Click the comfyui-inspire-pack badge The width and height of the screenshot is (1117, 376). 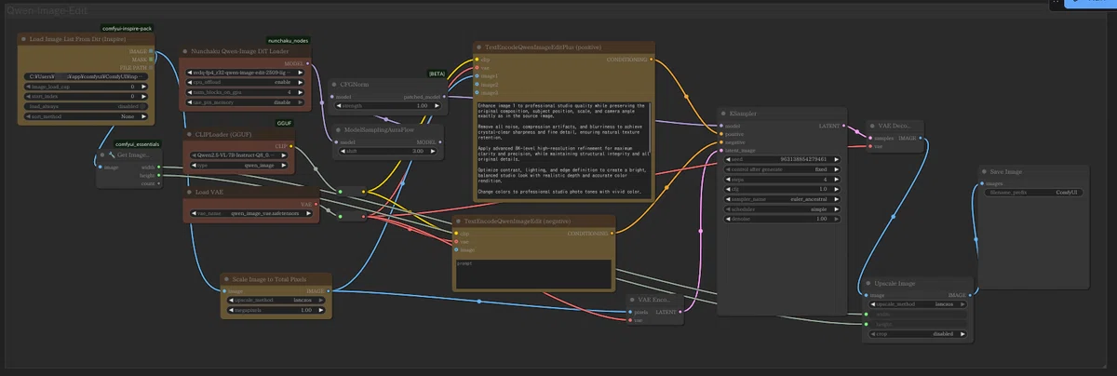coord(127,29)
